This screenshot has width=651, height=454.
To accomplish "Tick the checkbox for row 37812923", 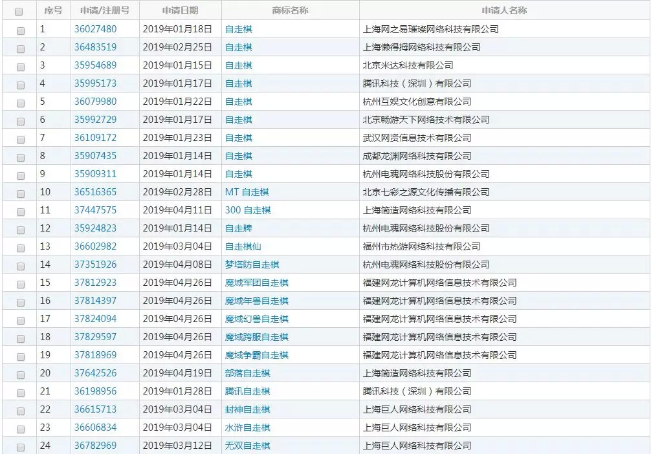I will point(20,285).
